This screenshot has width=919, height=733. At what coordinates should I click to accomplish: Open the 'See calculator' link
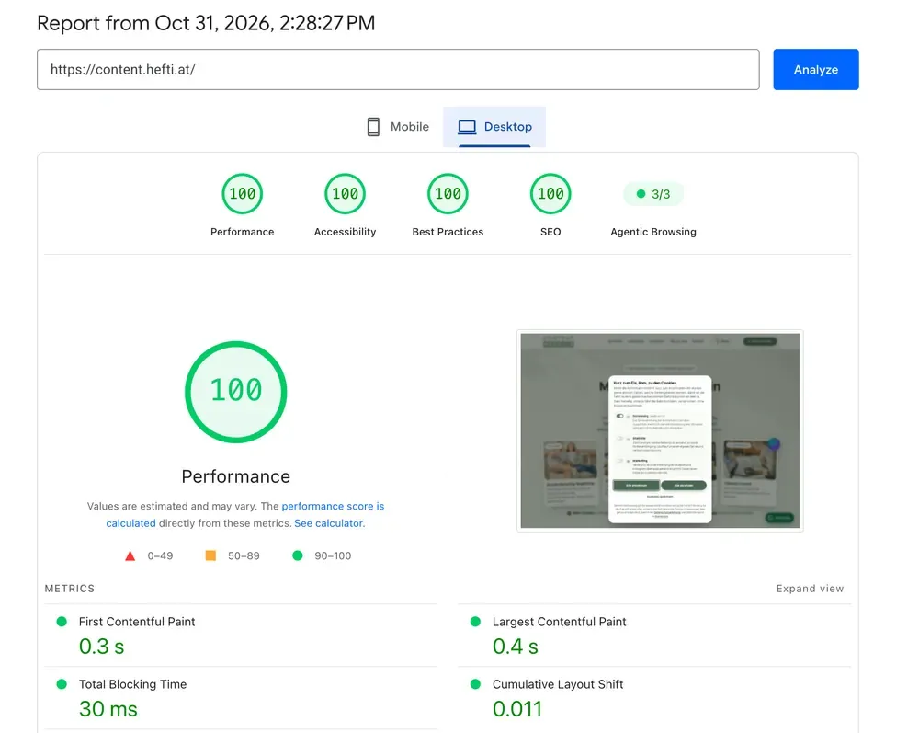pyautogui.click(x=328, y=523)
